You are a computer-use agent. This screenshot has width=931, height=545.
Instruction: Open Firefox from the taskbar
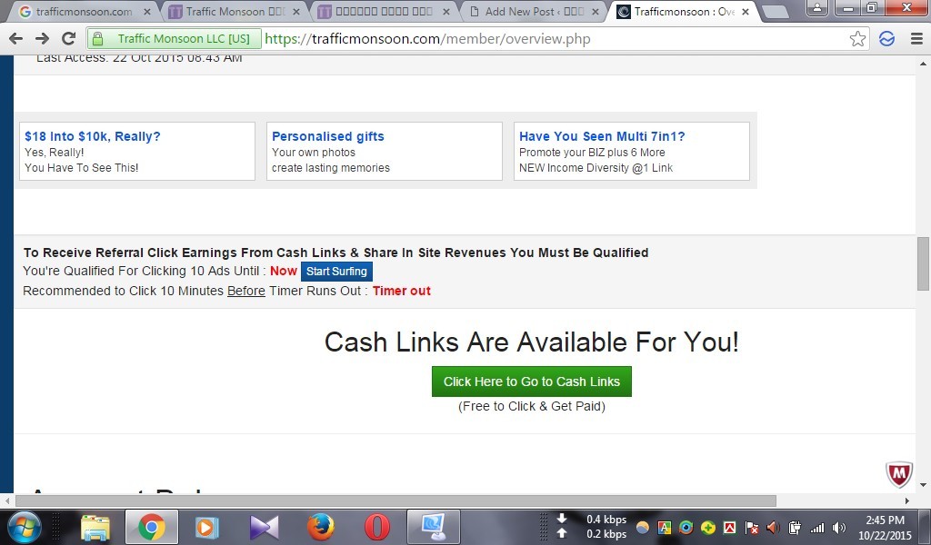[320, 527]
